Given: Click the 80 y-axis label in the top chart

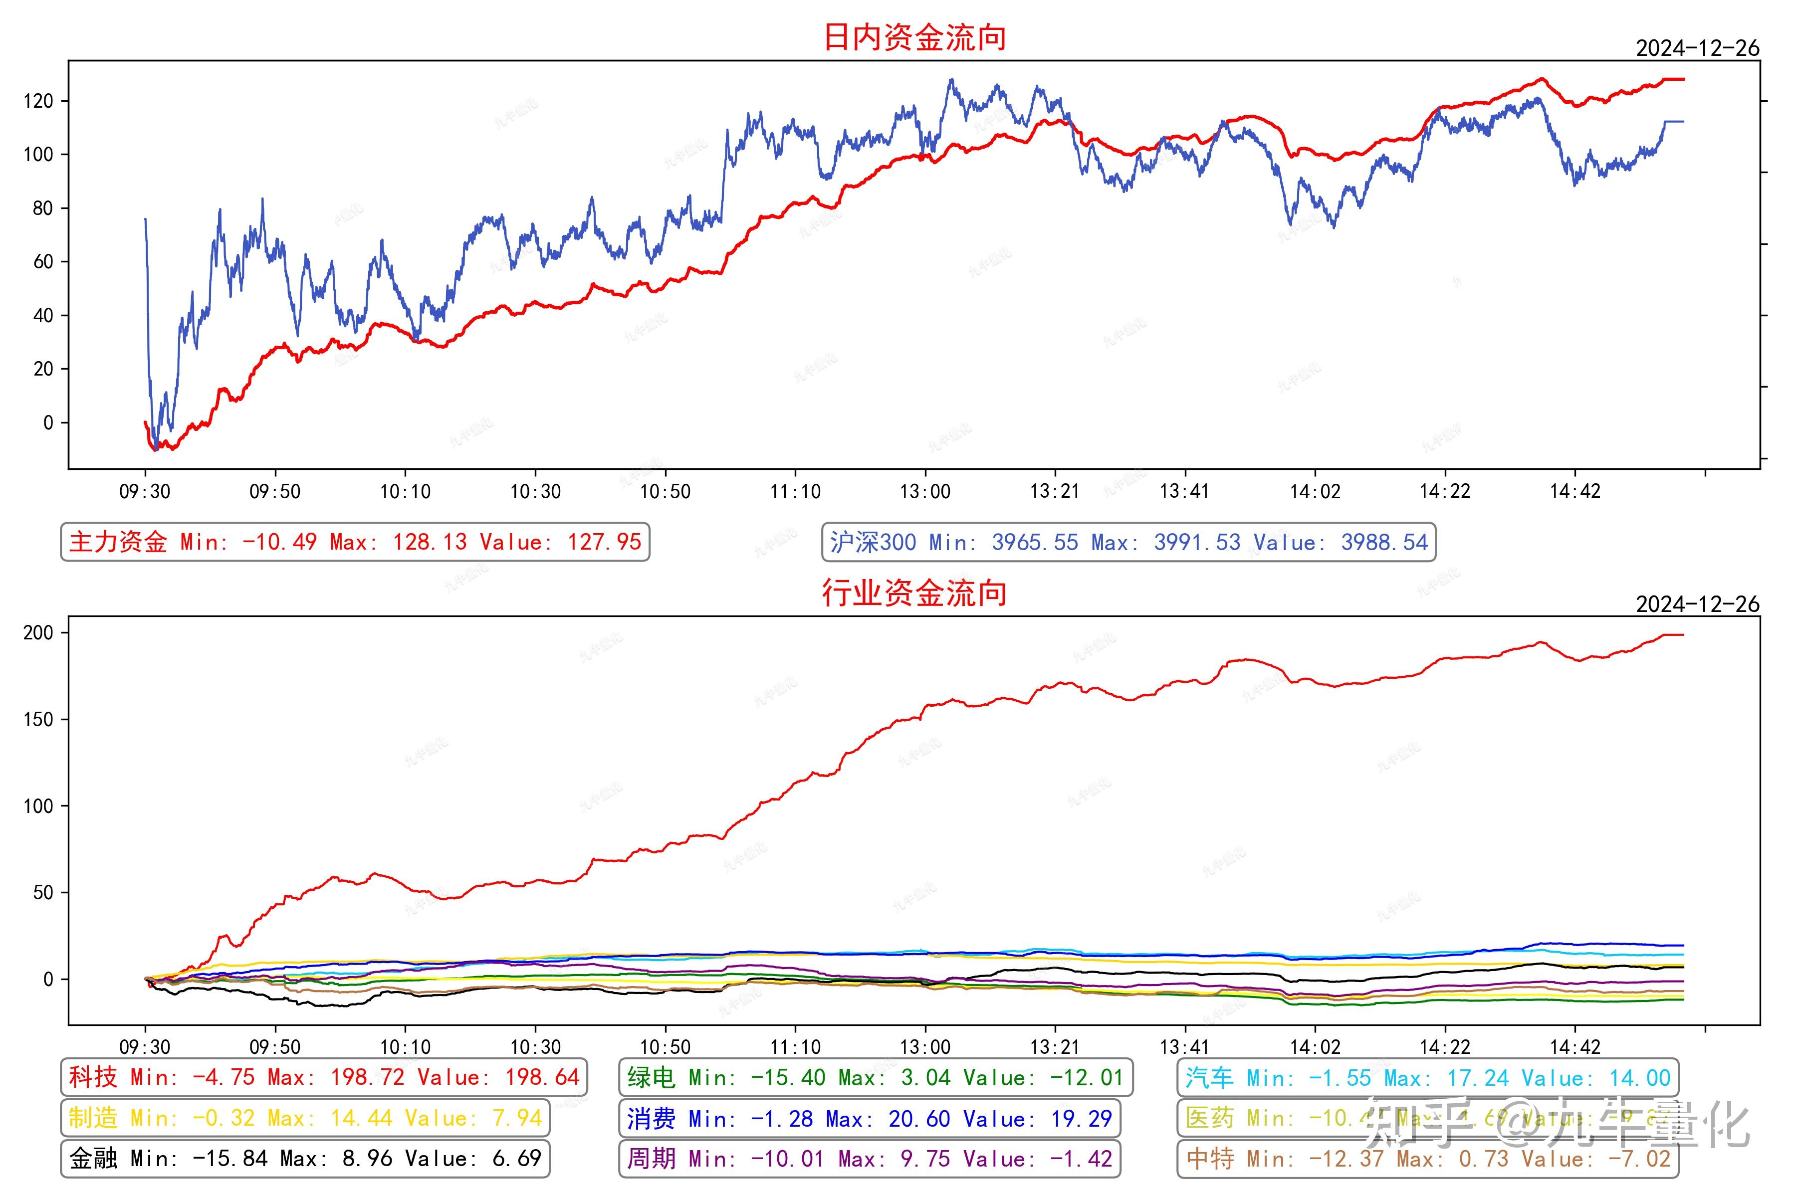Looking at the screenshot, I should point(43,208).
